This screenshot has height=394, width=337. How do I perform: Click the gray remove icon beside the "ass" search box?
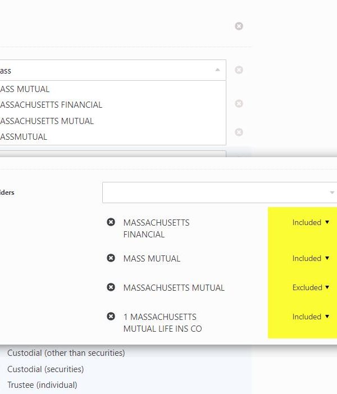tap(239, 70)
